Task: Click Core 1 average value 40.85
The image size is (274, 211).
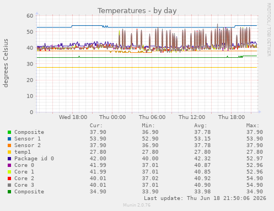Action: click(202, 172)
